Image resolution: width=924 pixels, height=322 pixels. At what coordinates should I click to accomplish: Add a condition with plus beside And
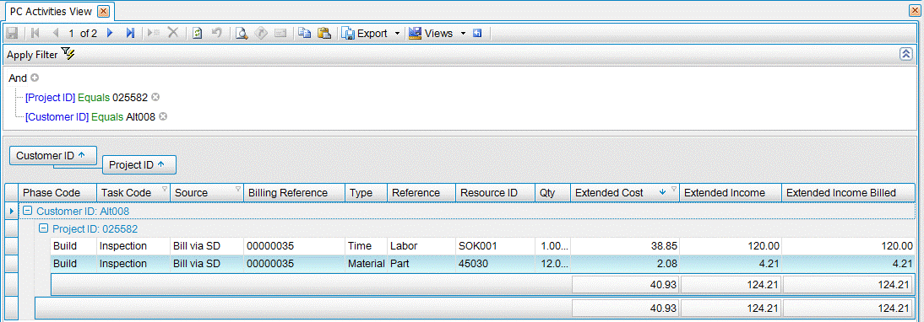tap(34, 78)
